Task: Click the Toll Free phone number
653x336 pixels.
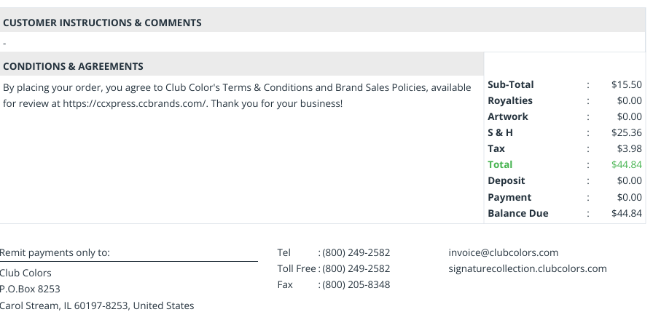Action: 356,268
